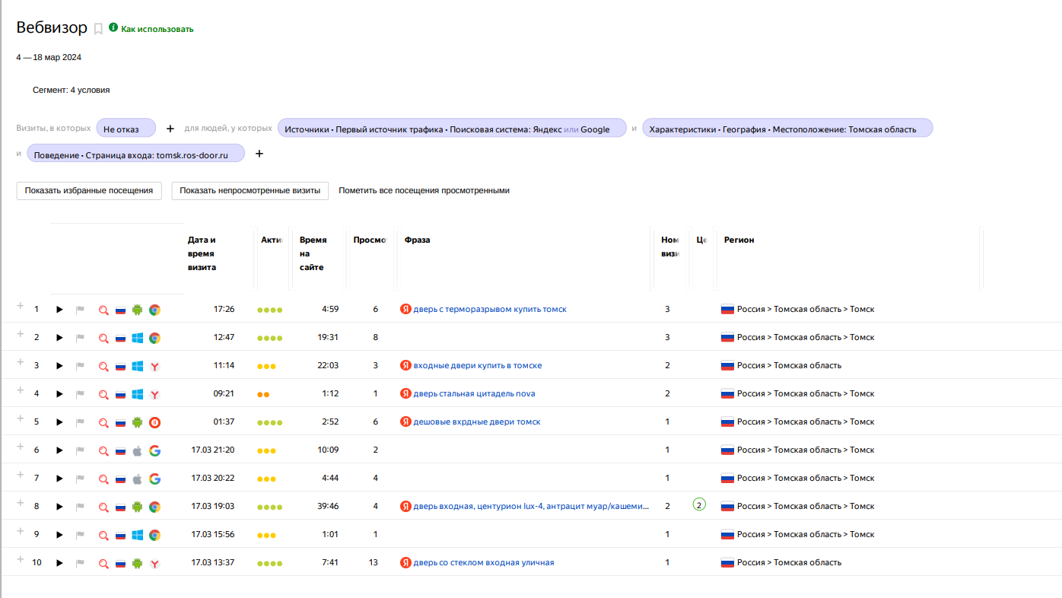
Task: Flag visit 6 as favorite
Action: click(80, 450)
